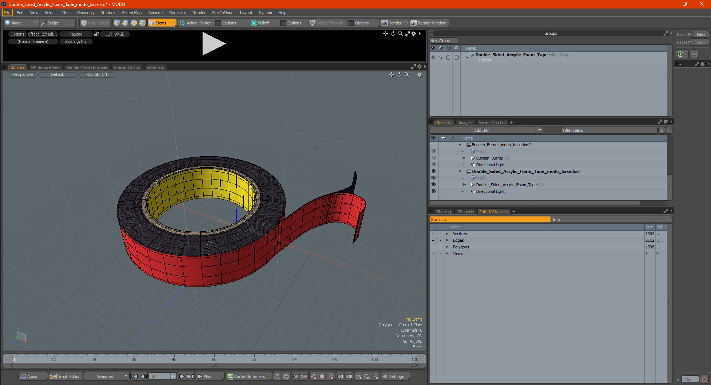Open timeline Settings
The height and width of the screenshot is (385, 711).
pos(395,376)
